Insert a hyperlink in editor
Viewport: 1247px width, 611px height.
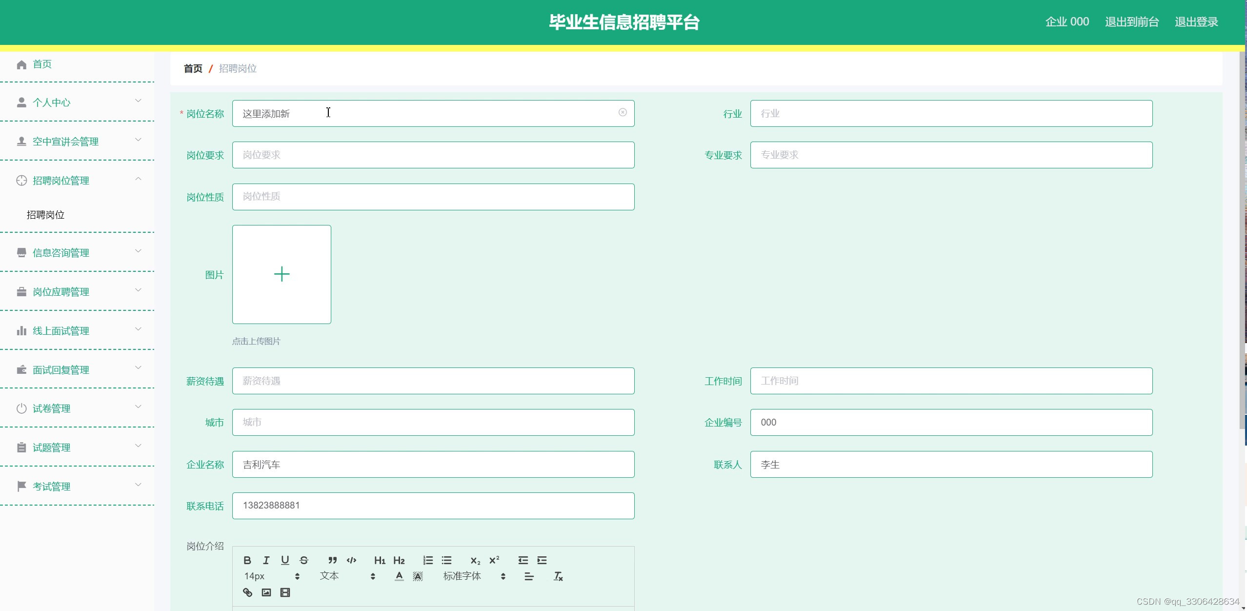tap(247, 592)
